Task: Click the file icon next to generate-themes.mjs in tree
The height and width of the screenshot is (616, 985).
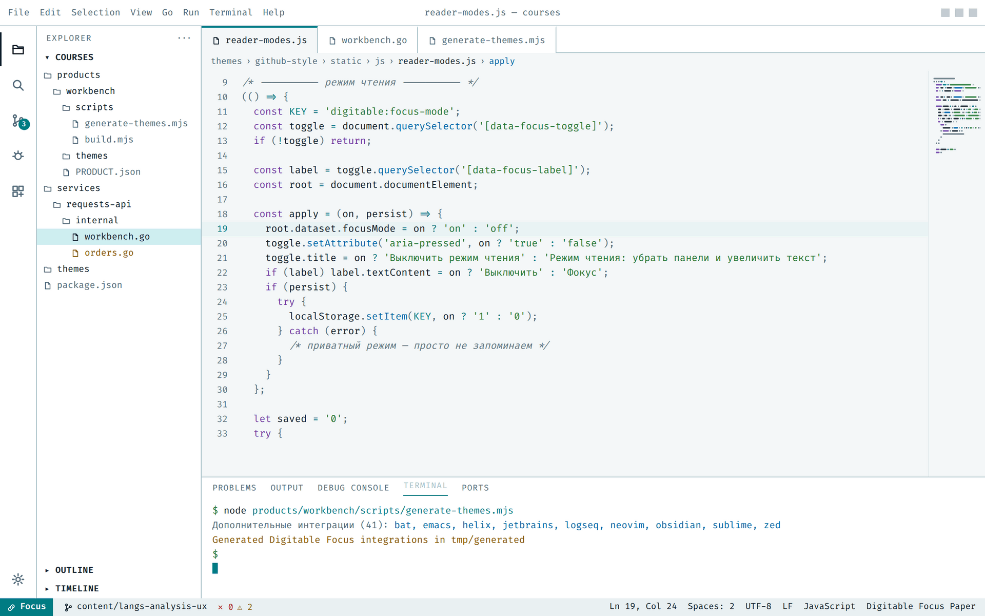Action: (75, 124)
